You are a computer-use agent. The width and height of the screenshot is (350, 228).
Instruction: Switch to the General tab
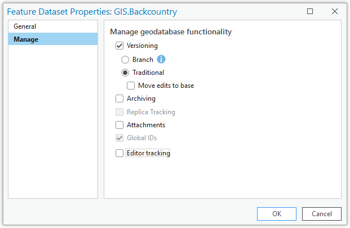tap(25, 26)
